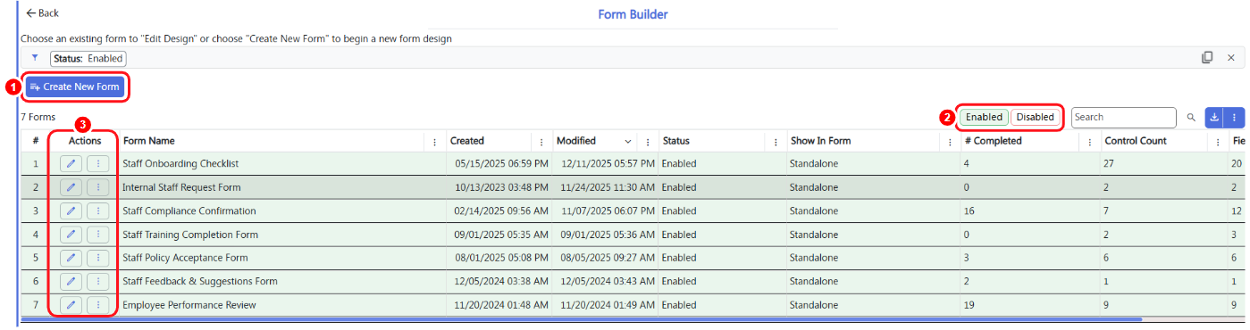Sort by # Completed column header
Image resolution: width=1250 pixels, height=330 pixels.
click(993, 141)
